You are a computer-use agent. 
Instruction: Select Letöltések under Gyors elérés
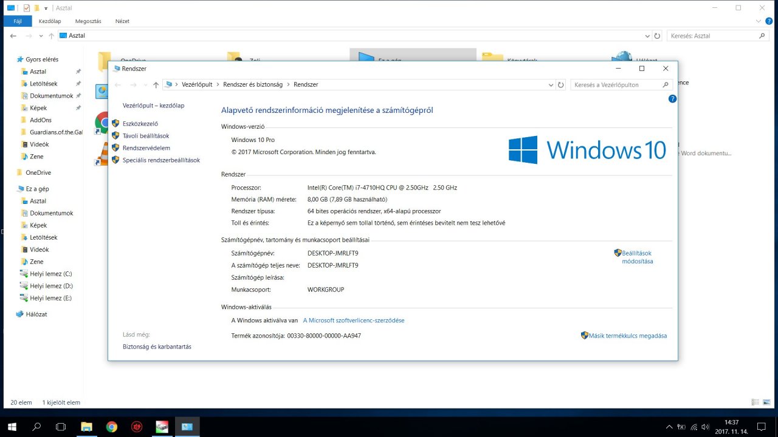point(44,84)
